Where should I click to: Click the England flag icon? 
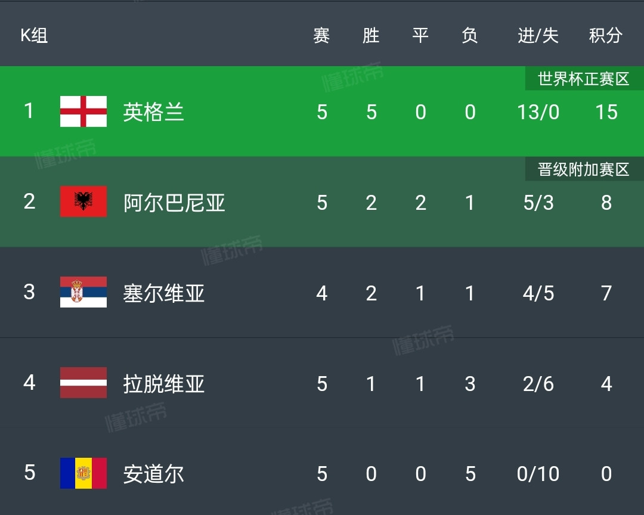coord(83,111)
